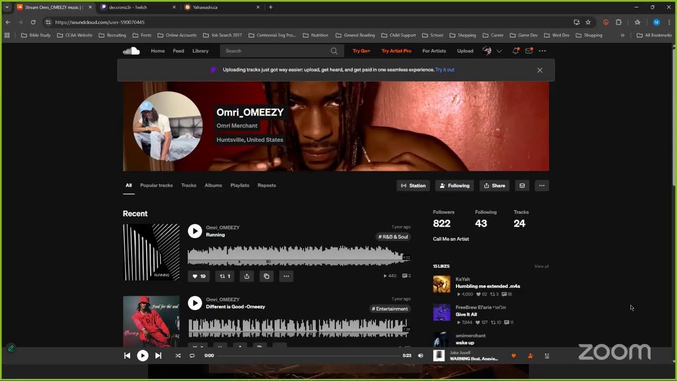Screen dimensions: 677x381
Task: Skip to next track in player
Action: (x=158, y=356)
